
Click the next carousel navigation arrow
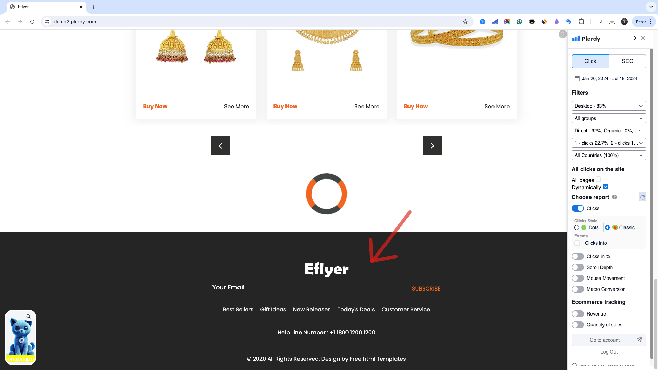pyautogui.click(x=432, y=145)
